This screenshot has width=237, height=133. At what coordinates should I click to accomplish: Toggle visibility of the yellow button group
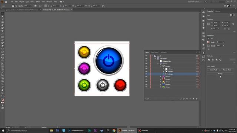[x=146, y=82]
